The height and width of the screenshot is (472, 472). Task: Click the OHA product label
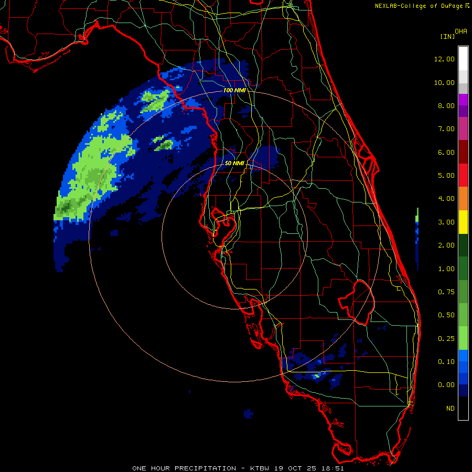pyautogui.click(x=461, y=31)
